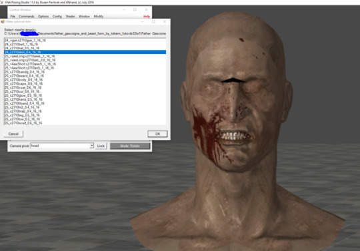Select mesh 25_+AxeShort.c2710axS_1_16_16
The width and height of the screenshot is (360, 251).
coord(85,68)
